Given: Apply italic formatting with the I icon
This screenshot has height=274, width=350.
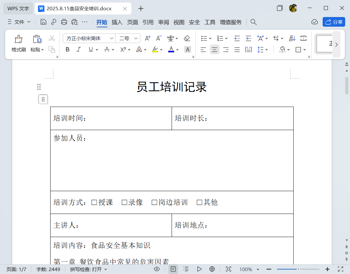Looking at the screenshot, I should [x=79, y=49].
